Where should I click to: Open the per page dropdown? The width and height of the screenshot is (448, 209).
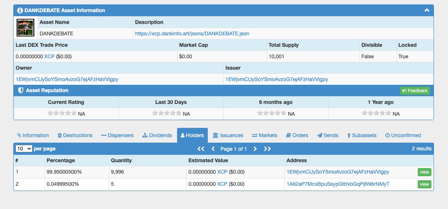click(24, 149)
